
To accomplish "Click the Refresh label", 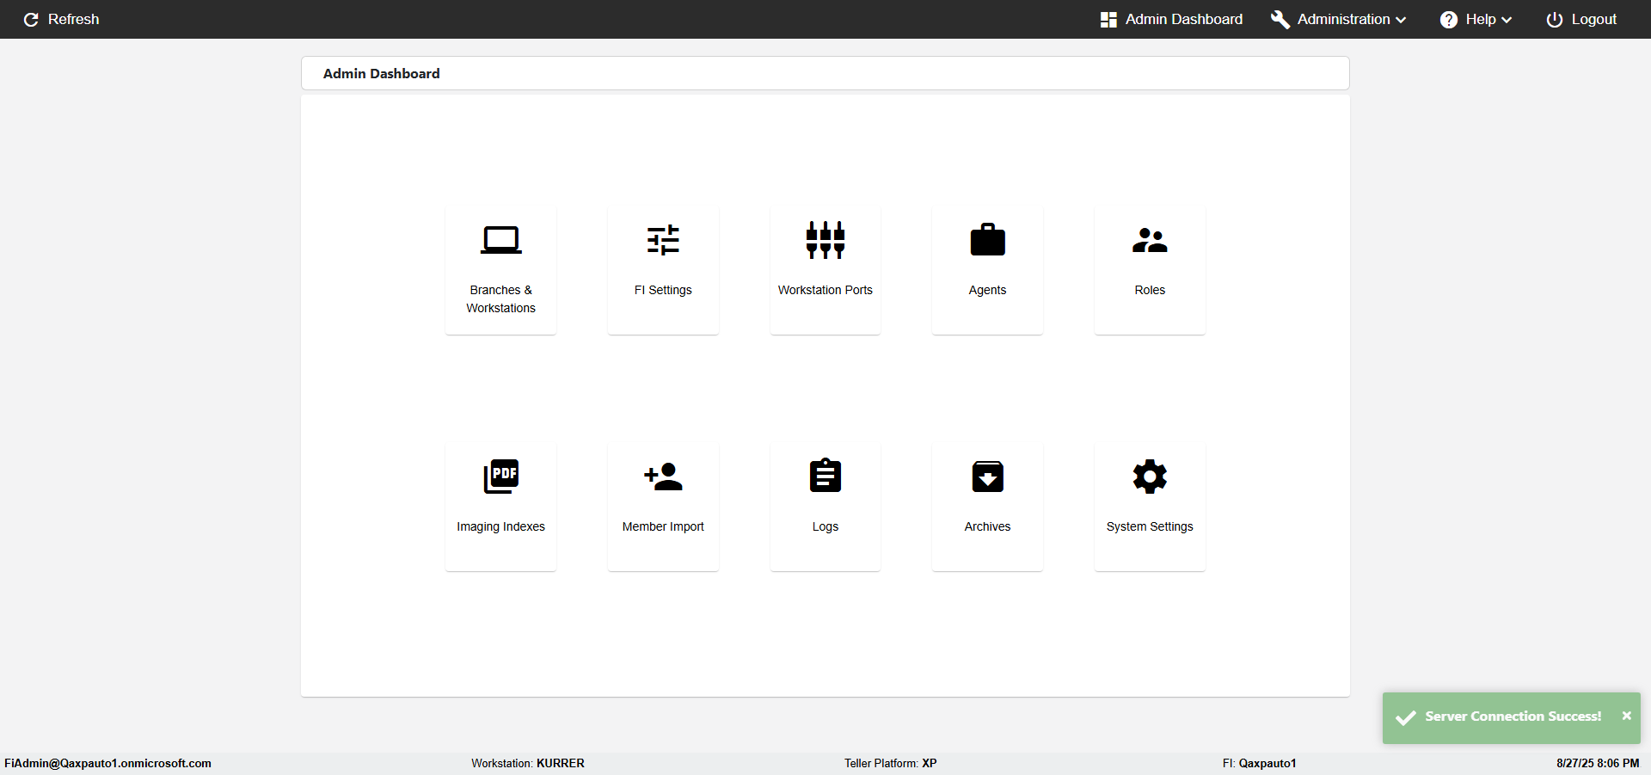I will coord(73,19).
